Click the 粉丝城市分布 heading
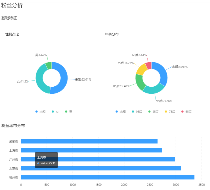 [x=13, y=126]
